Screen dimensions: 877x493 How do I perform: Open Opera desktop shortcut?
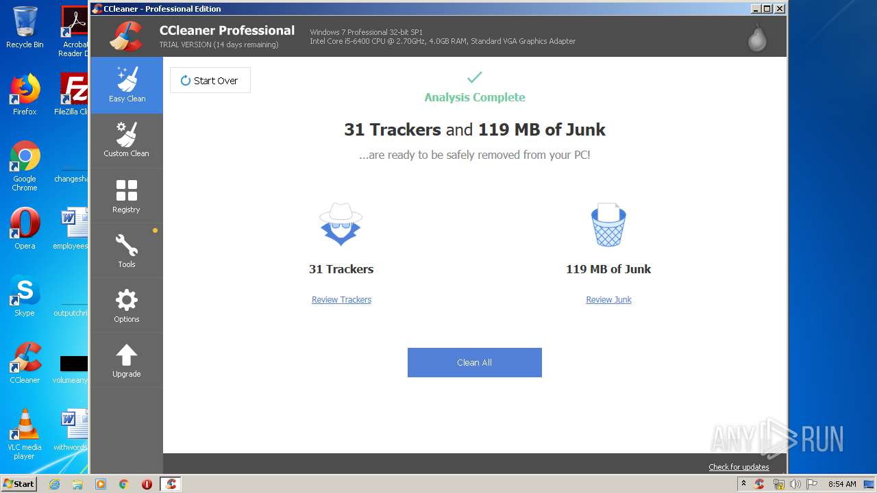pyautogui.click(x=25, y=229)
